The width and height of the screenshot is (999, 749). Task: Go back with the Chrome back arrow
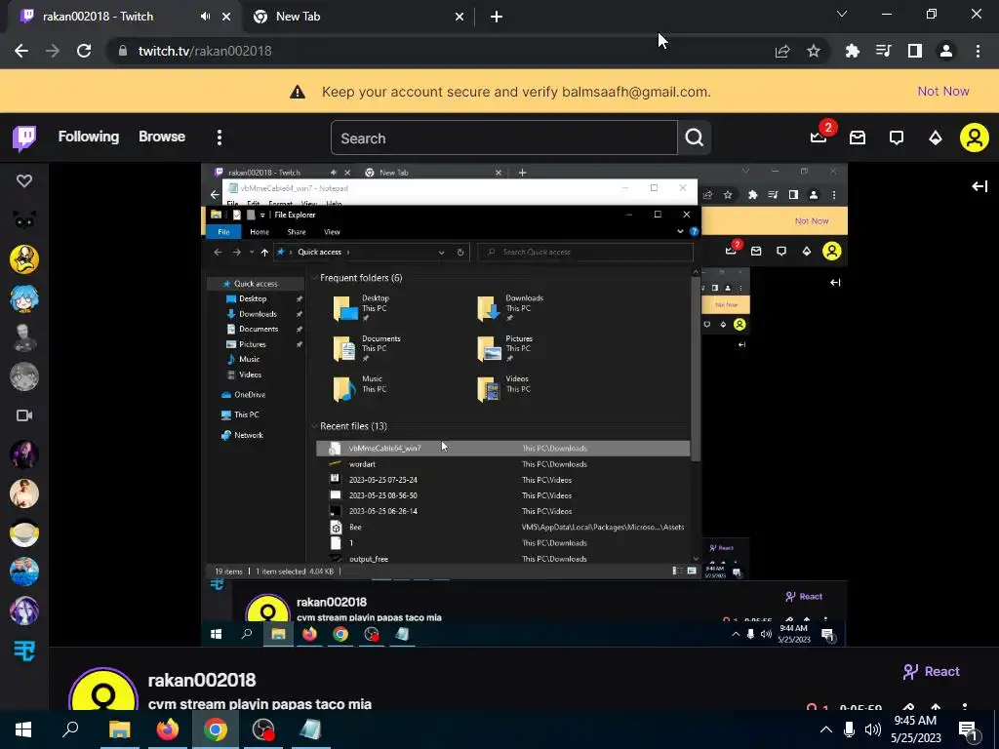click(x=21, y=51)
